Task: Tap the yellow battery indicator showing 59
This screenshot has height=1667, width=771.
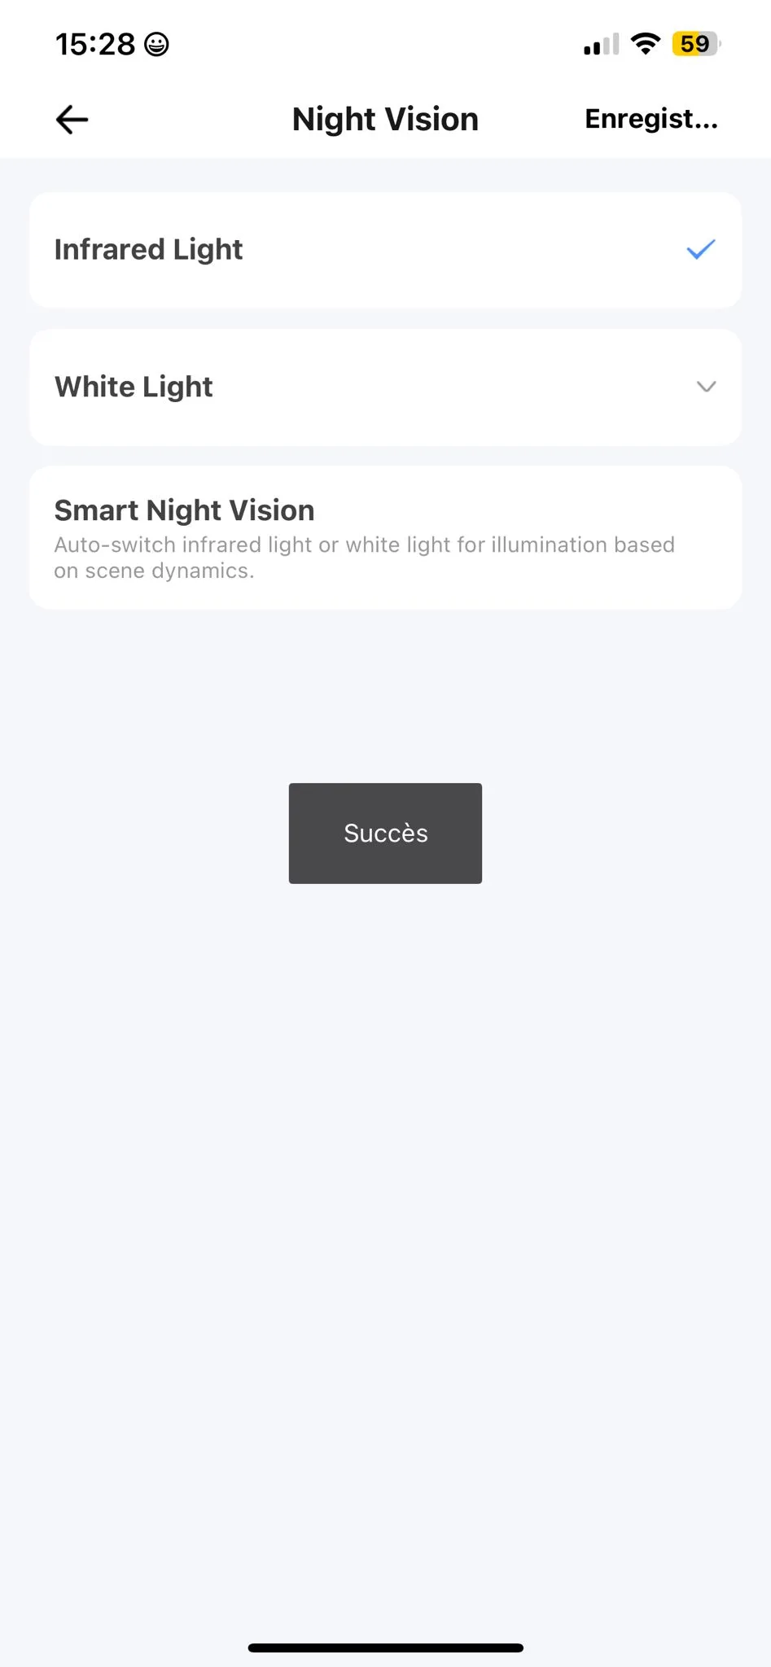Action: 695,44
